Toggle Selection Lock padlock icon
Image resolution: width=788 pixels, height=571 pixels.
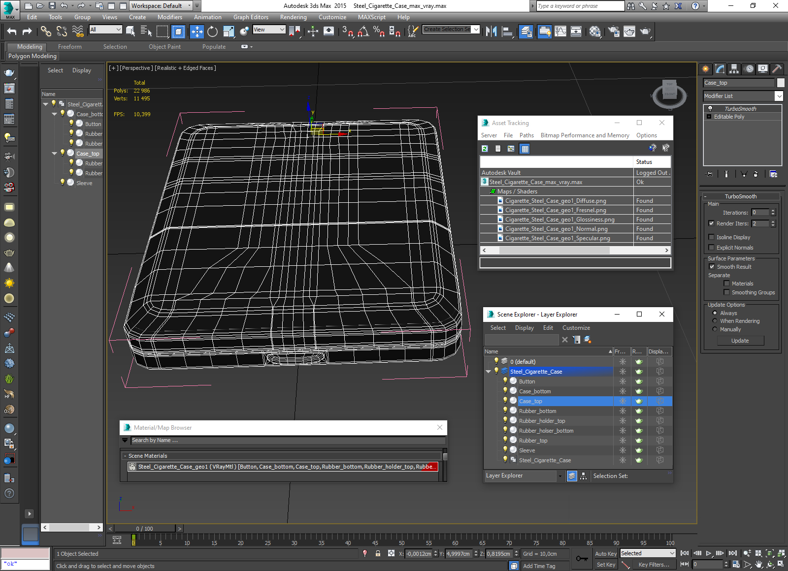click(378, 554)
